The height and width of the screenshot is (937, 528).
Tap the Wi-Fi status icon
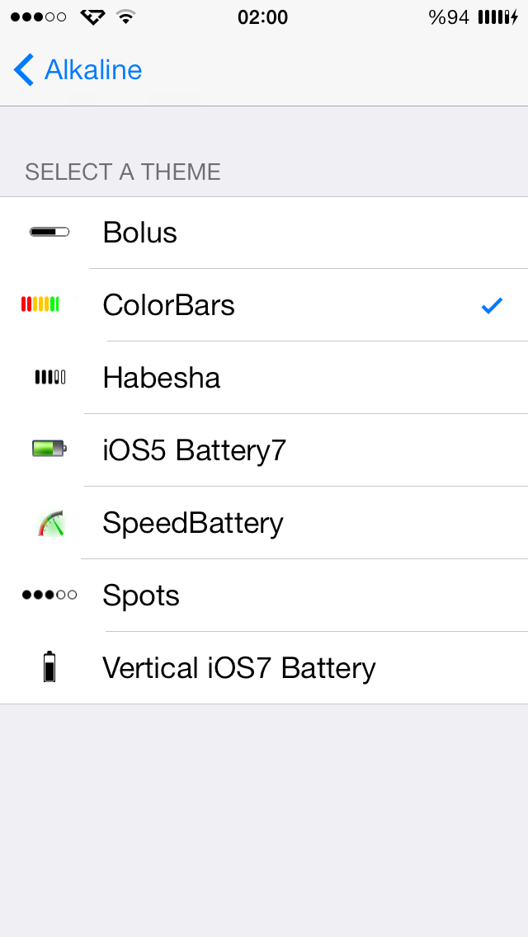pyautogui.click(x=125, y=16)
